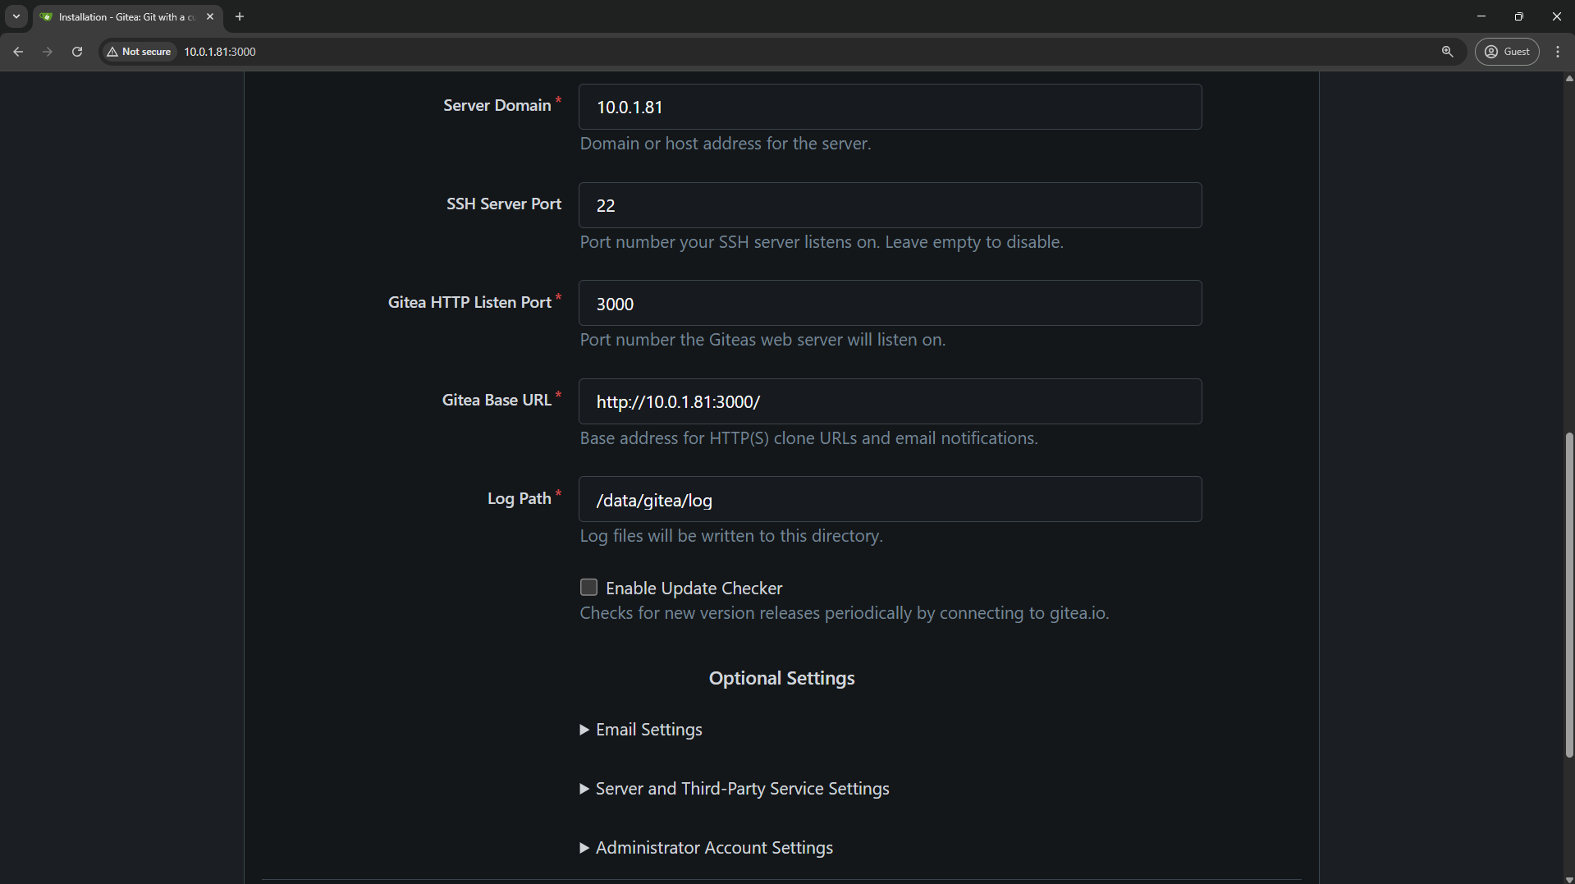Image resolution: width=1575 pixels, height=884 pixels.
Task: Click the SSH Server Port field
Action: click(890, 205)
